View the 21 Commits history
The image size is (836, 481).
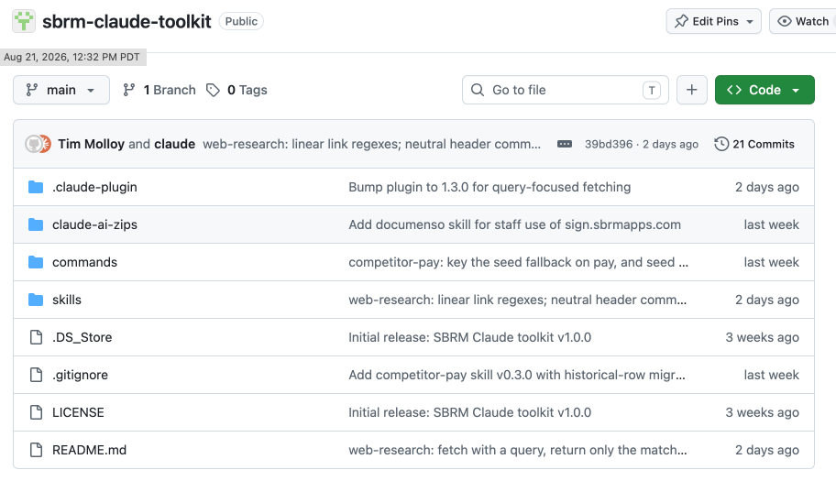coord(754,144)
